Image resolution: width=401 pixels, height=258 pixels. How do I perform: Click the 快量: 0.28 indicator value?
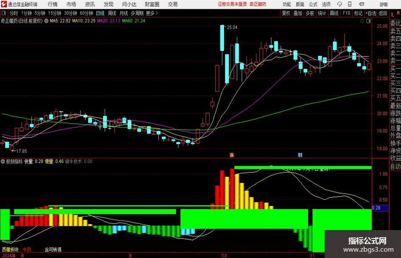(x=34, y=161)
